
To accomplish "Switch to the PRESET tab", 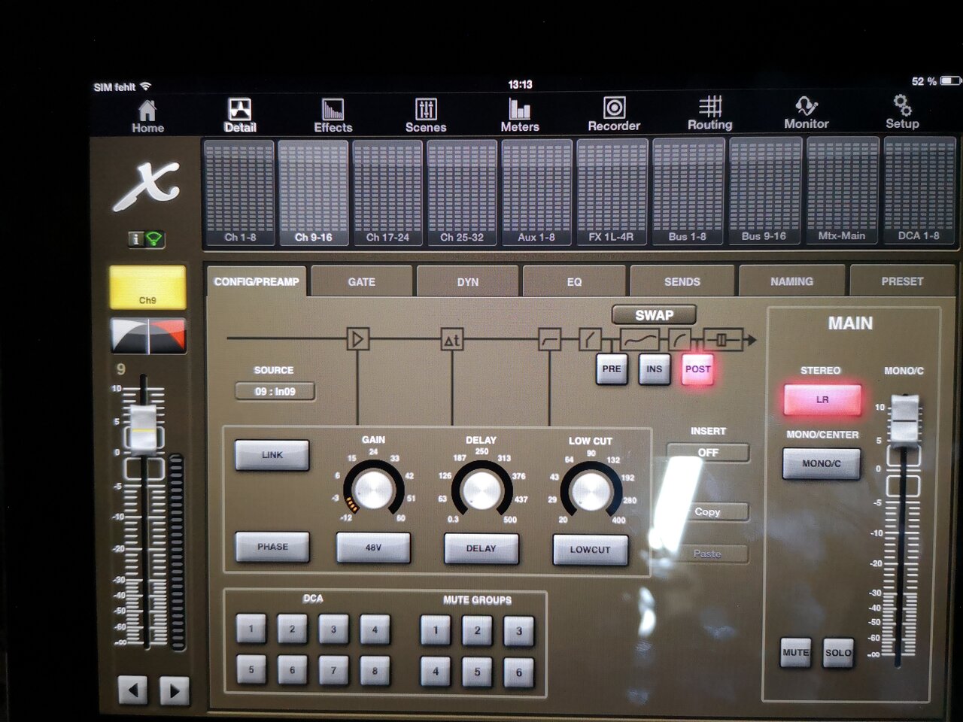I will [902, 281].
